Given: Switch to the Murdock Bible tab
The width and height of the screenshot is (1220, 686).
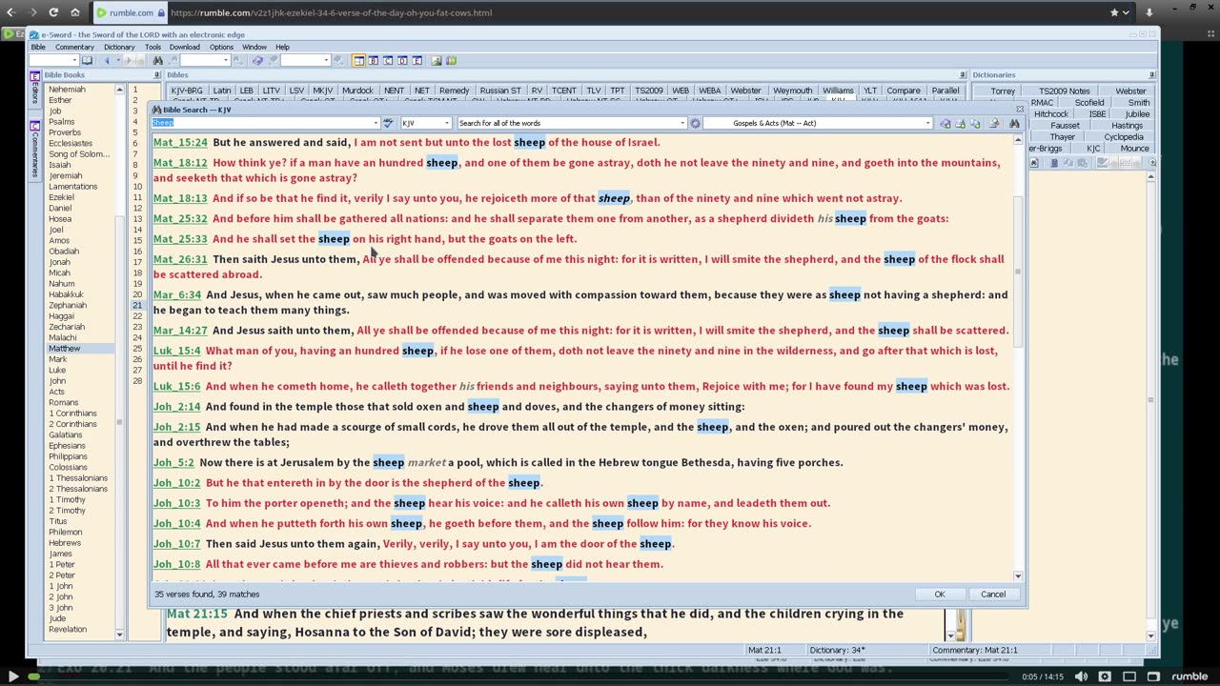Looking at the screenshot, I should pos(357,91).
